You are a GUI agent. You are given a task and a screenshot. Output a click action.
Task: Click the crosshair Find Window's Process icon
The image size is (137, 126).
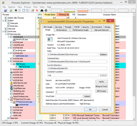pos(46,10)
